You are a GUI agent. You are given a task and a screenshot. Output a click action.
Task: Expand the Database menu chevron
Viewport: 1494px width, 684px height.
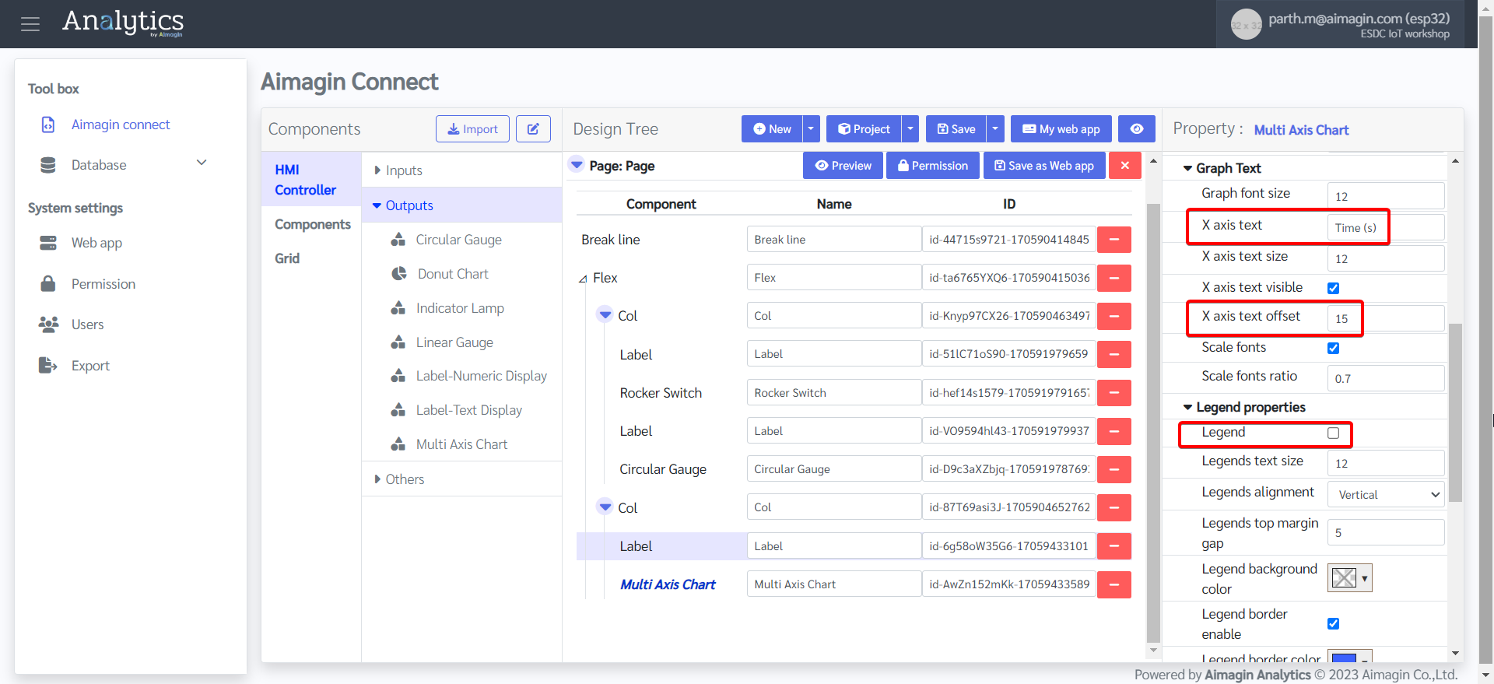(x=202, y=163)
